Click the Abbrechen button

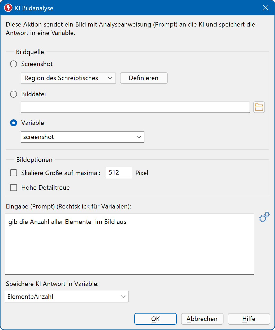202,319
